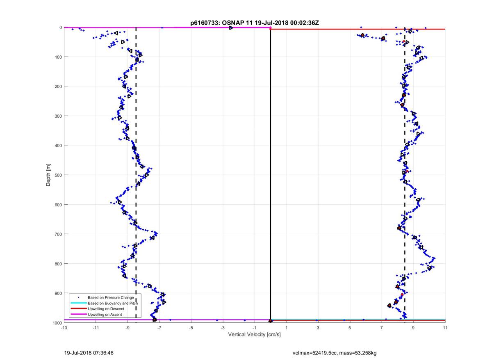This screenshot has height=363, width=492.
Task: Click the cyan line sample in legend
Action: point(78,303)
